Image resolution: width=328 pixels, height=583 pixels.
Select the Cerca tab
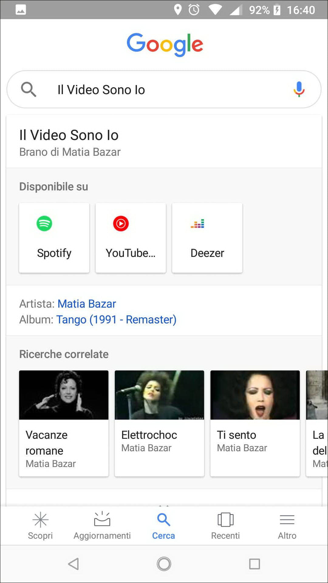coord(164,526)
